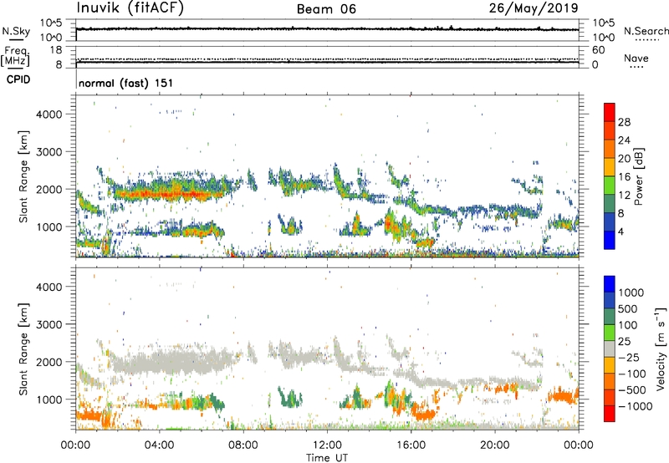The image size is (669, 463).
Task: Click the '60' tick on the Nave axis
Action: [x=598, y=50]
